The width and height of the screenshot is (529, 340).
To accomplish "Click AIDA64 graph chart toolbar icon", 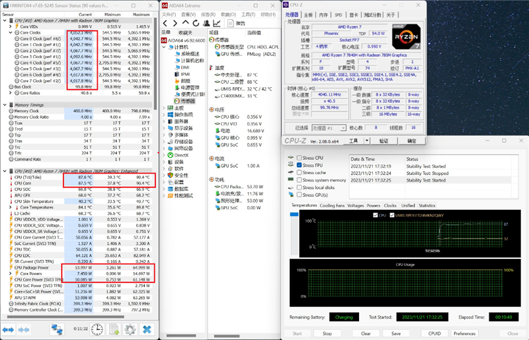I will [217, 23].
